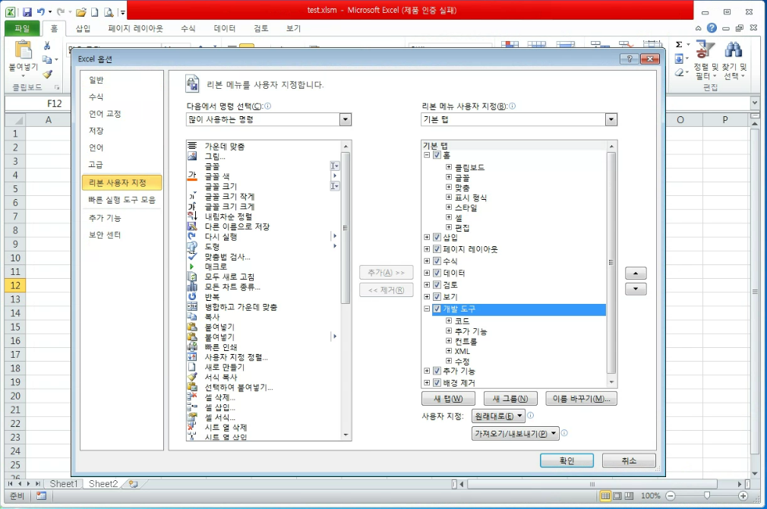Click the insert worksheet tab icon

(x=133, y=484)
